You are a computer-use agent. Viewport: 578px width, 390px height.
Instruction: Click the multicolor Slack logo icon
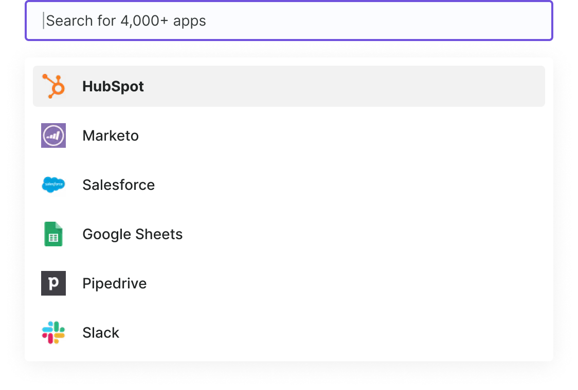(53, 333)
